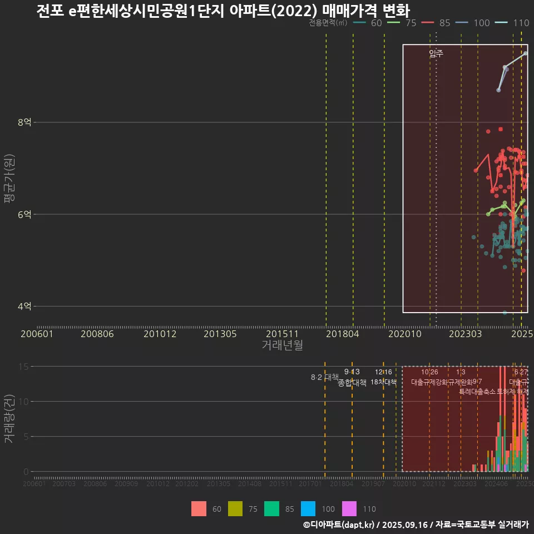
Task: Click the 10·26 대출규제강화 annotation
Action: point(429,377)
